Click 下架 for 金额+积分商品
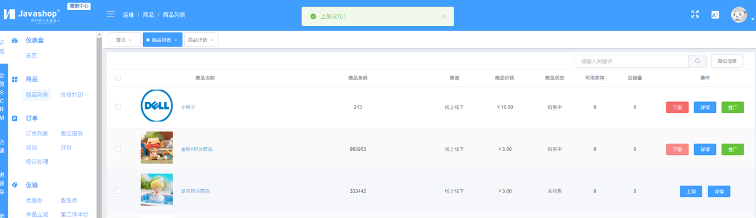Viewport: 756px width, 218px height. tap(677, 149)
